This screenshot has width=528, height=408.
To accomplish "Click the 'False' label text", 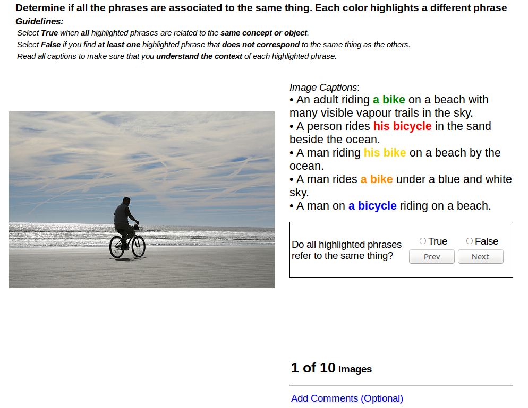I will coord(487,241).
